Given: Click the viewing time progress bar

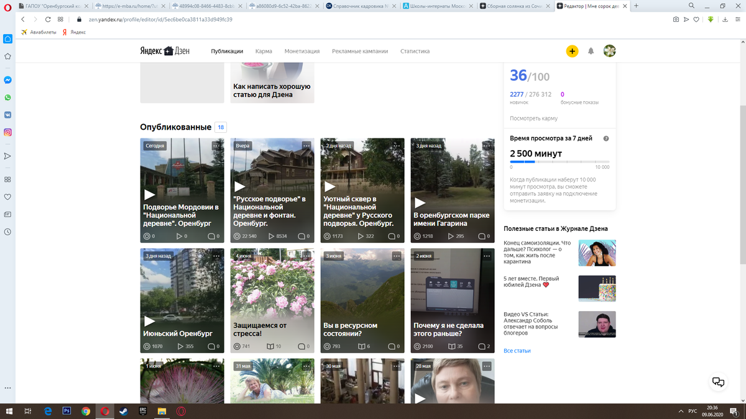Looking at the screenshot, I should [559, 161].
